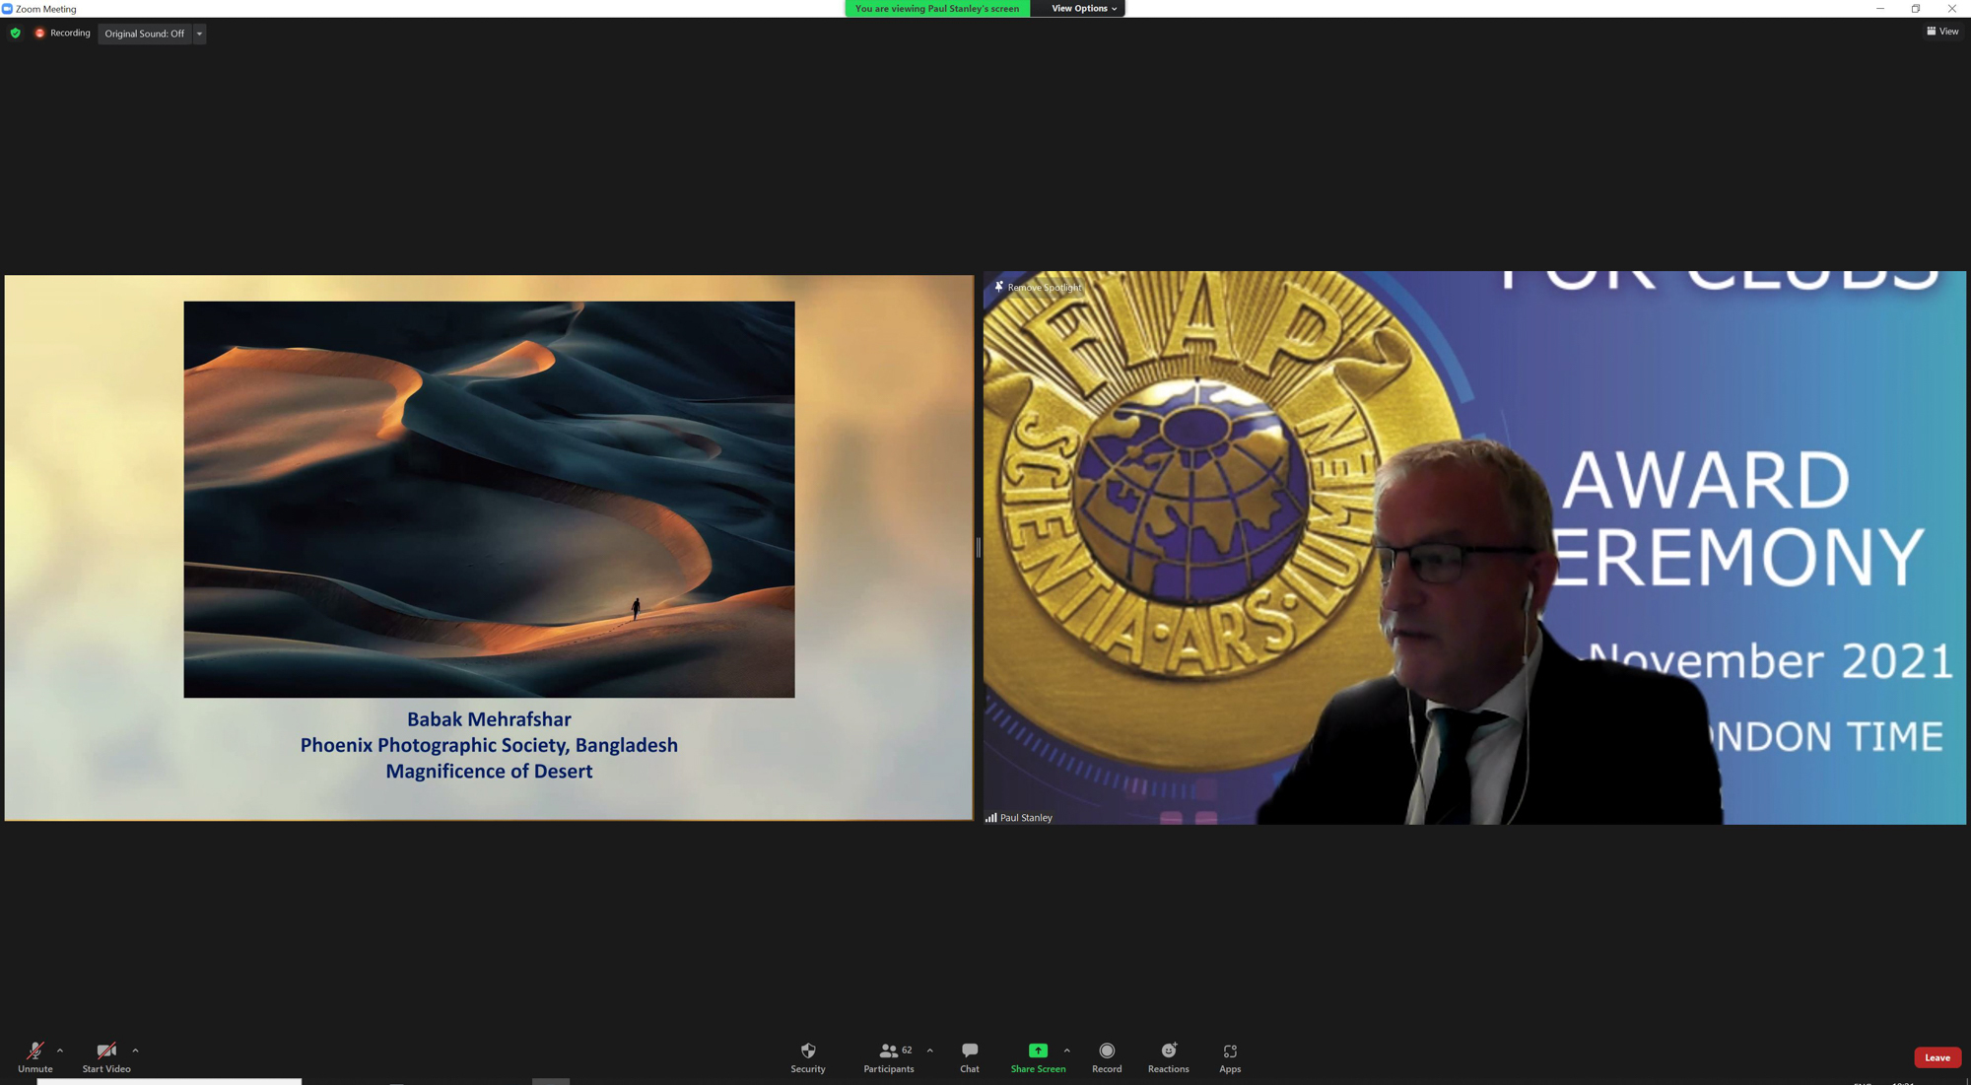Open the Security shield menu
1971x1085 pixels.
pyautogui.click(x=808, y=1057)
